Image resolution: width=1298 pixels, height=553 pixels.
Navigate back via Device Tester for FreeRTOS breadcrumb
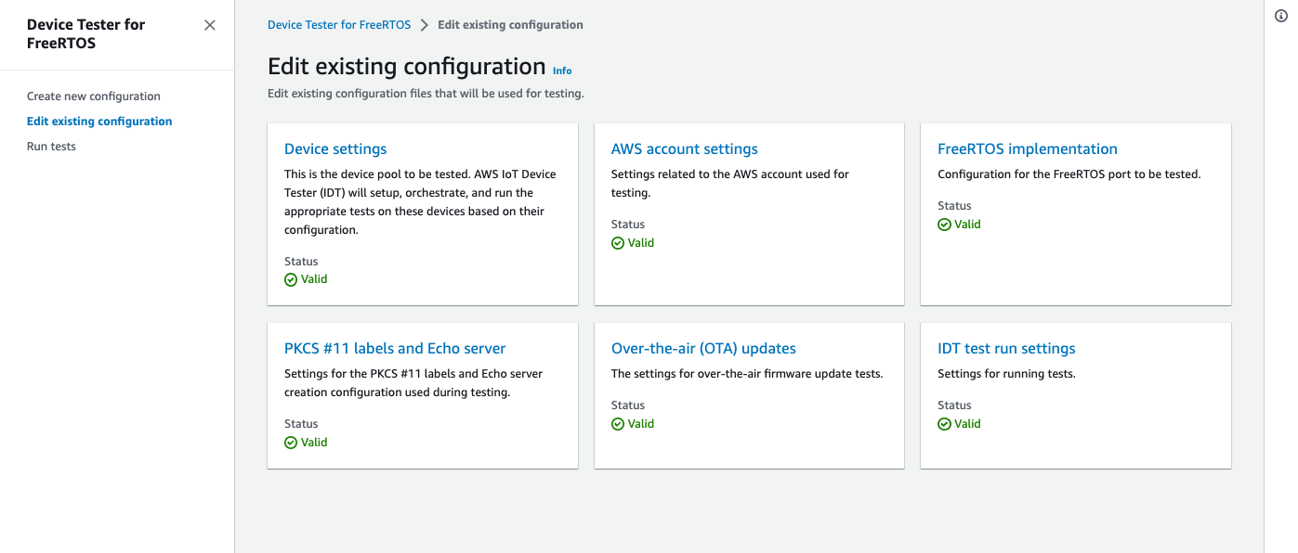pos(338,25)
